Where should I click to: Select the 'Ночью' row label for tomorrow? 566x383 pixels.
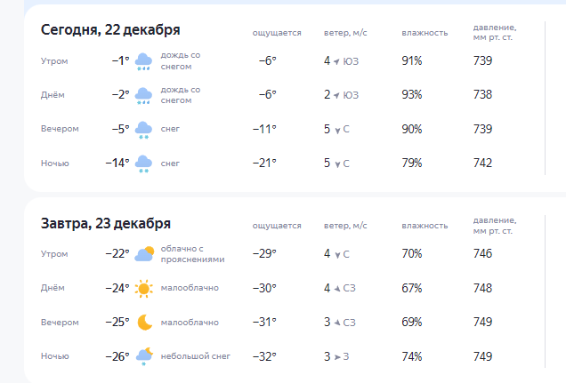[54, 356]
